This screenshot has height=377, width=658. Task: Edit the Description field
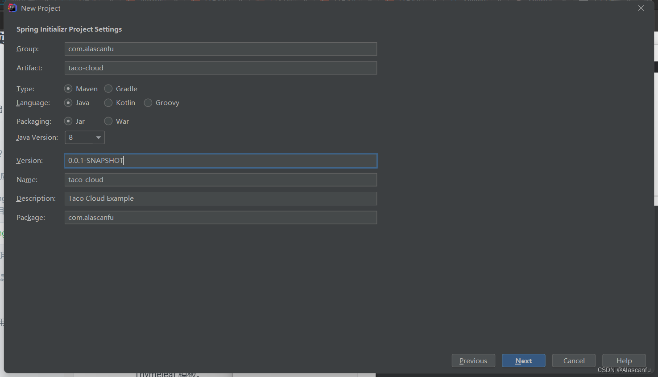221,199
